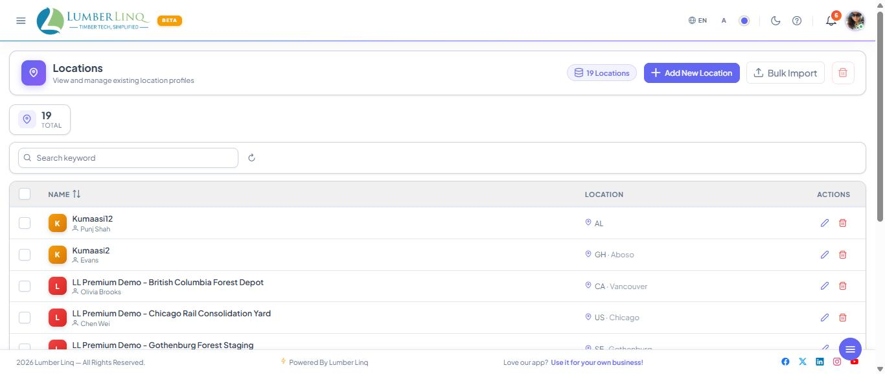Open the hamburger navigation menu

[21, 21]
